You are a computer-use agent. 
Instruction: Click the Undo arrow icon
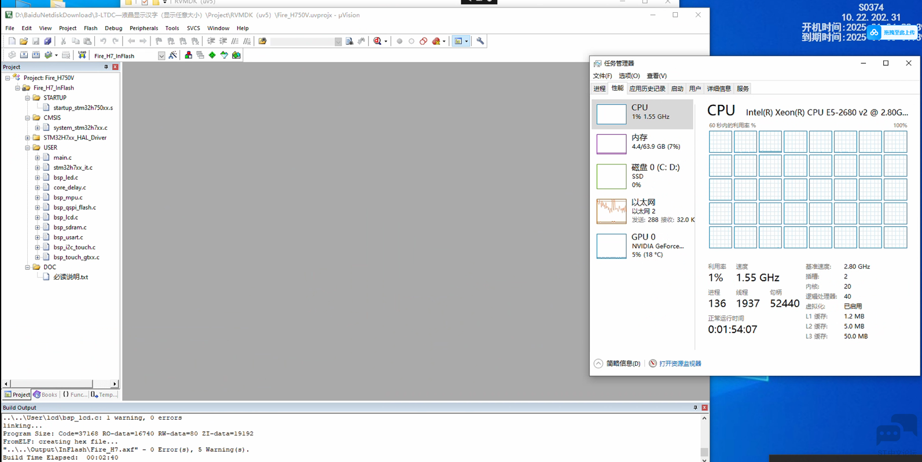103,41
